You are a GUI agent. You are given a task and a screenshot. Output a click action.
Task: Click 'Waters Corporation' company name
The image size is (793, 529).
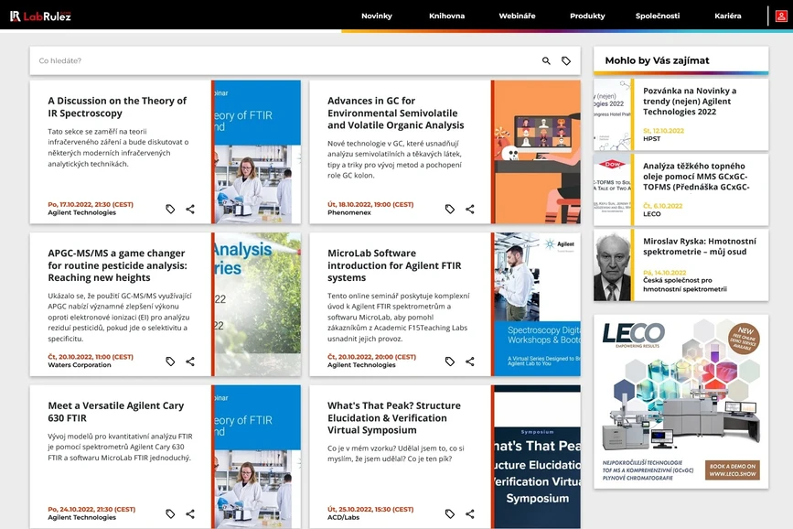coord(80,365)
